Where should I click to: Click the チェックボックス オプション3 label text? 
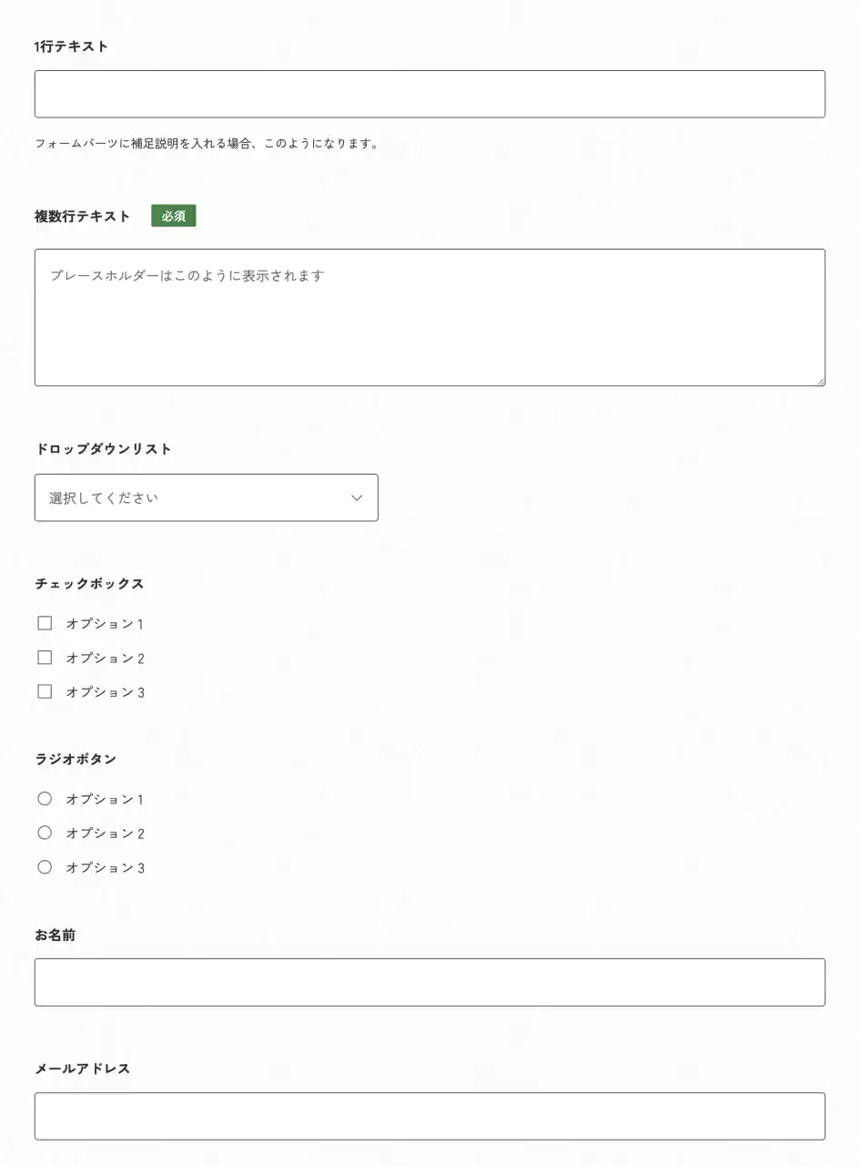(x=105, y=692)
